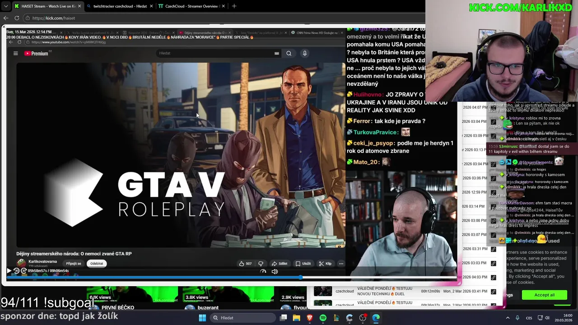Screen dimensions: 578x325
Task: Skip back 30 seconds in the player
Action: click(16, 271)
